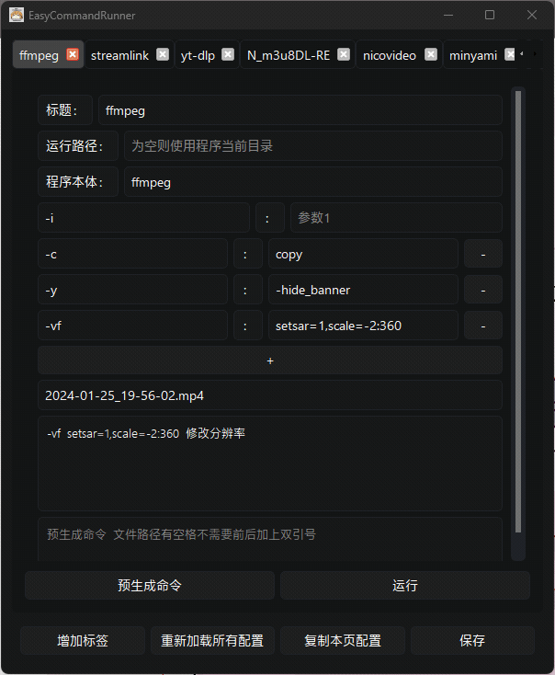Switch to the streamlink tab
This screenshot has height=675, width=555.
[x=119, y=55]
